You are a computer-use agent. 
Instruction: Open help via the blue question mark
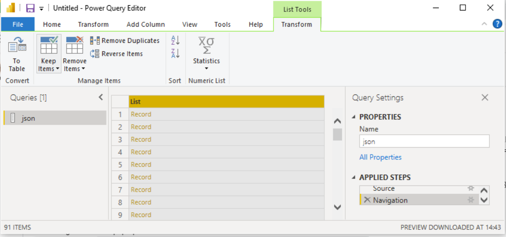pos(497,24)
